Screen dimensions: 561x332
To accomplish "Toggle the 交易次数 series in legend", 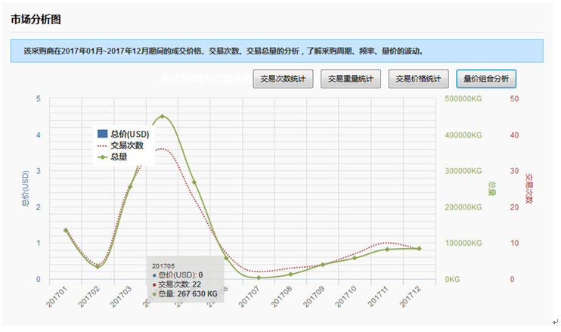I will (126, 145).
